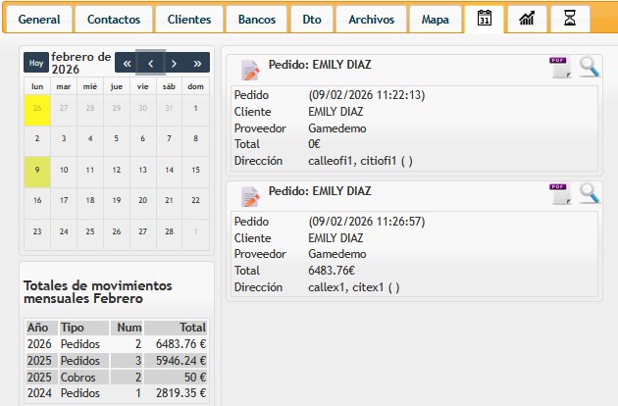Select the Archivos tab

coord(371,19)
